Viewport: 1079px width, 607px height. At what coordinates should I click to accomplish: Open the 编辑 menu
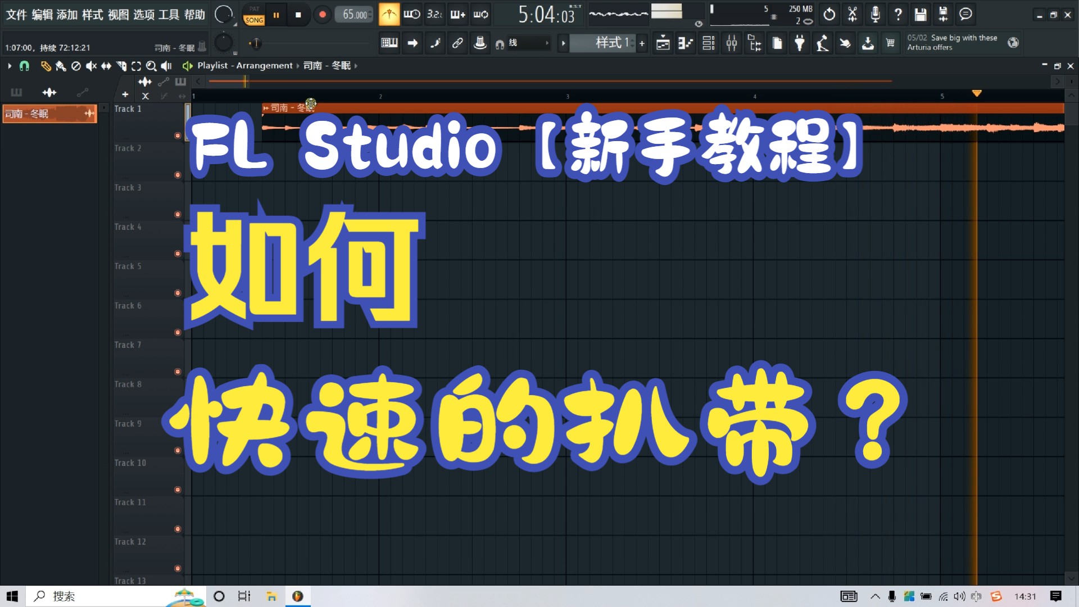42,15
